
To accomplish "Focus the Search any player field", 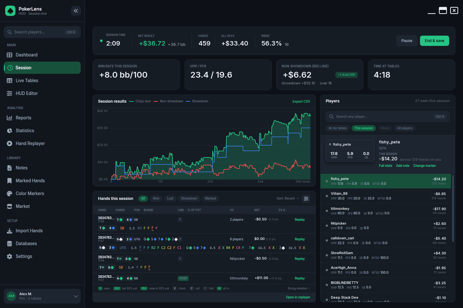I will pyautogui.click(x=387, y=117).
